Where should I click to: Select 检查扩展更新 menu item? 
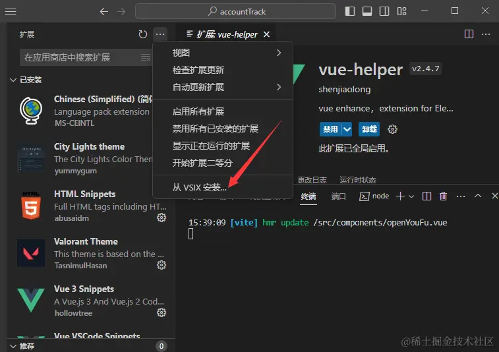(x=223, y=70)
